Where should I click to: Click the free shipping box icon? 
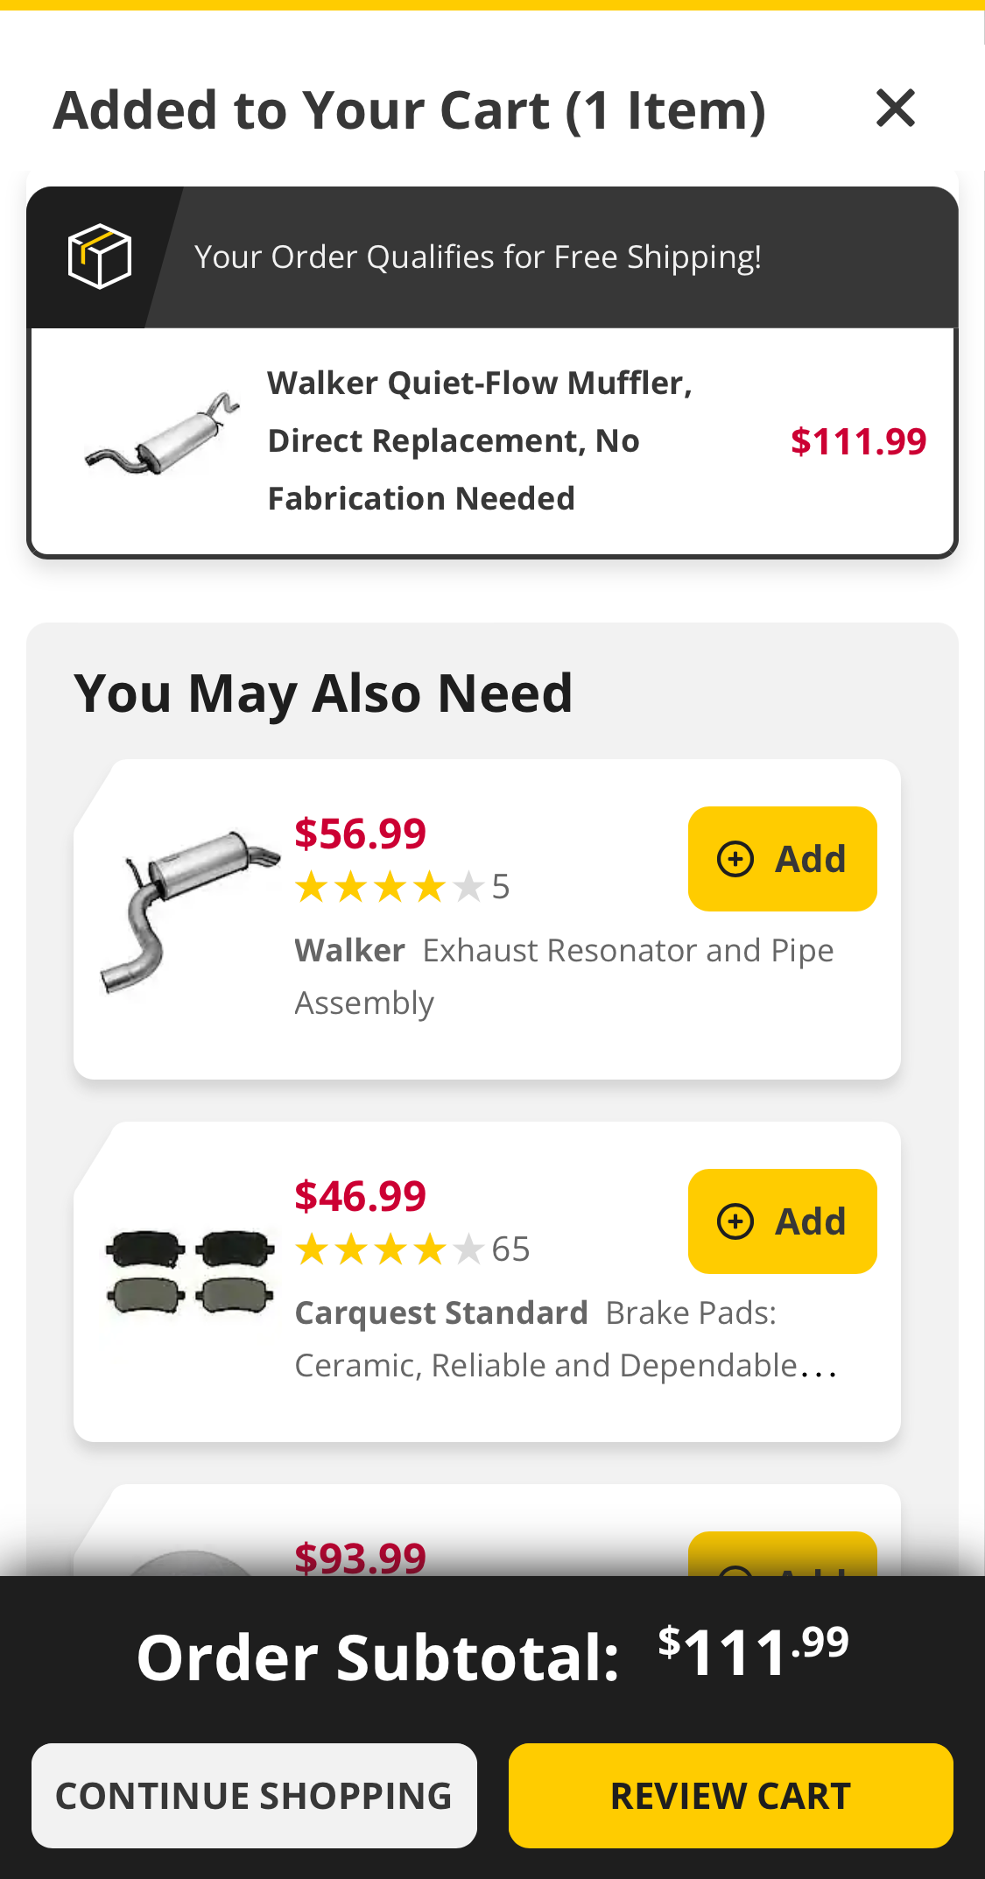99,257
